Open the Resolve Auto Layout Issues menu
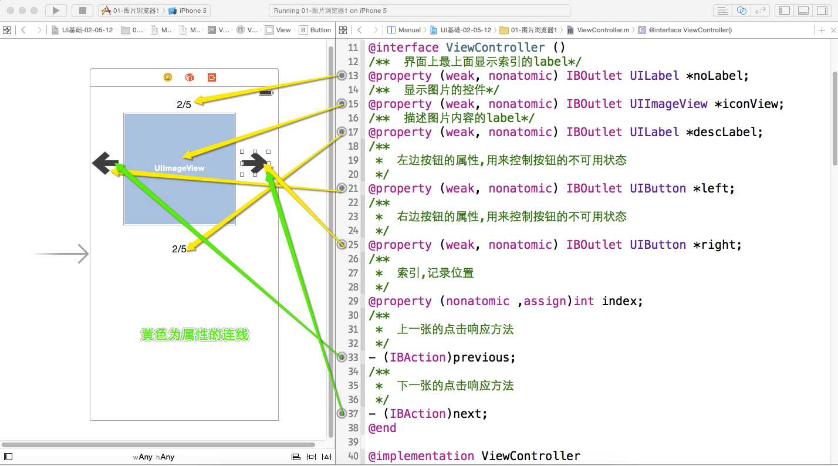The image size is (838, 466). 326,457
